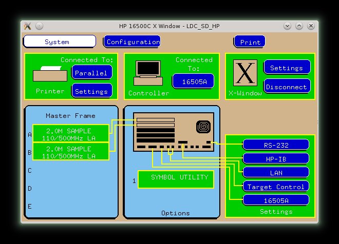Open the SYMBOL UTILITY option

[176, 179]
